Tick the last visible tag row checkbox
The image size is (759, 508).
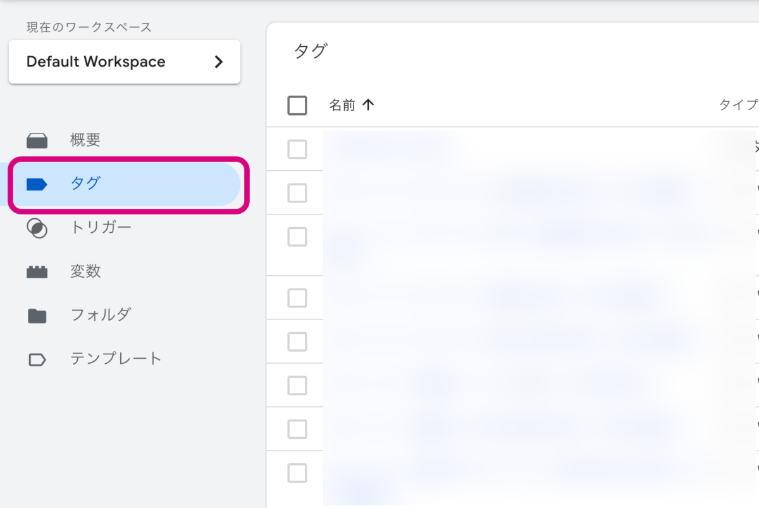(297, 473)
